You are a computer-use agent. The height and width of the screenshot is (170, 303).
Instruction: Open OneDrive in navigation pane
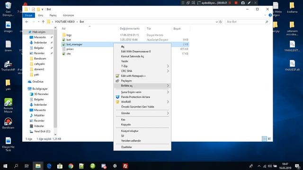tap(38, 82)
